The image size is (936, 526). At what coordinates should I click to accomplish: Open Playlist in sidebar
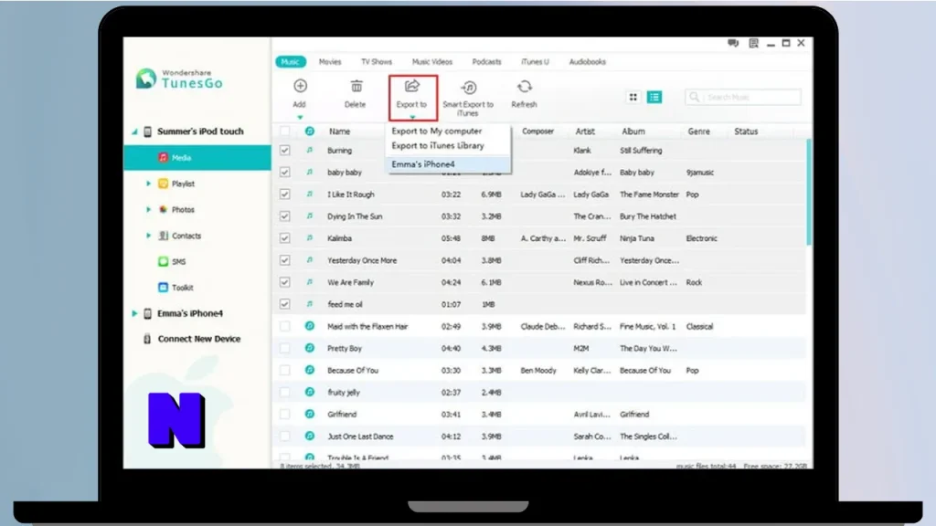183,184
